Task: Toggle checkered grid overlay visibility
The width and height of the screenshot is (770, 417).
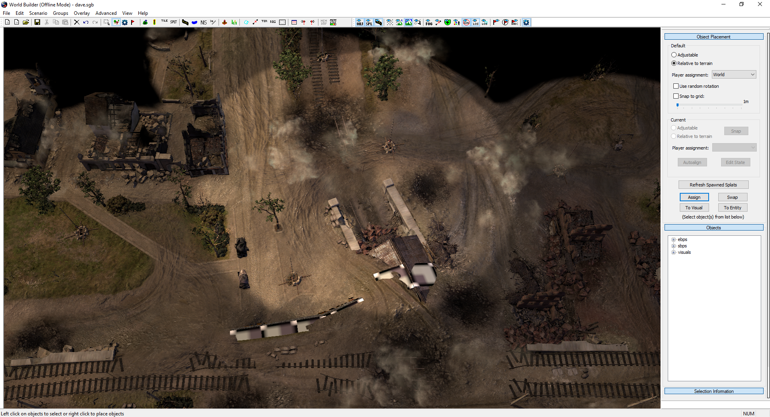Action: 390,22
